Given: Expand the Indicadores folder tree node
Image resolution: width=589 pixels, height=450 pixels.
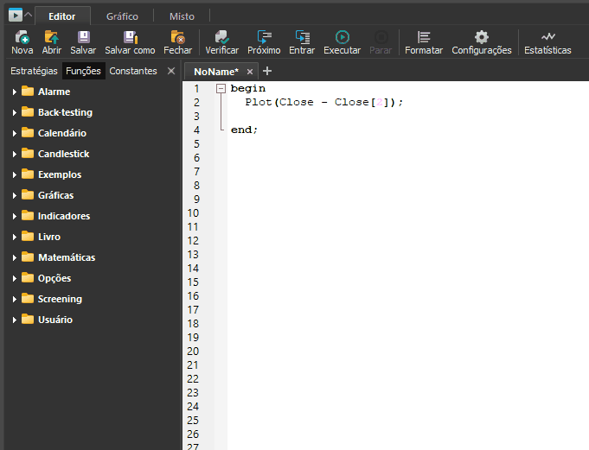Looking at the screenshot, I should coord(15,216).
